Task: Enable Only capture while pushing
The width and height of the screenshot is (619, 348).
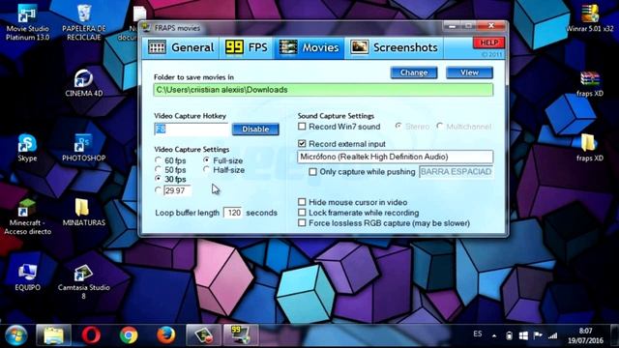Action: [362, 172]
